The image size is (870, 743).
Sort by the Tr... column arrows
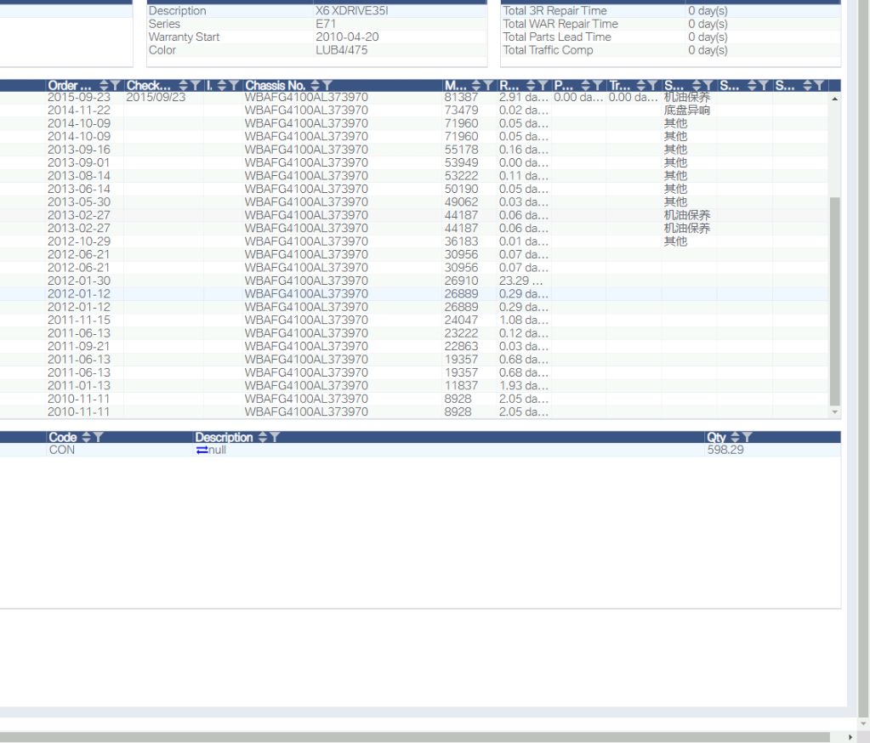641,85
